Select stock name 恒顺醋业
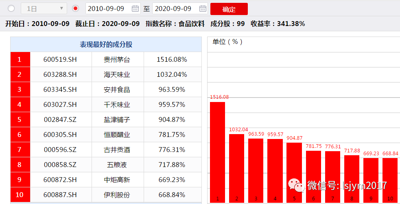 [117, 135]
